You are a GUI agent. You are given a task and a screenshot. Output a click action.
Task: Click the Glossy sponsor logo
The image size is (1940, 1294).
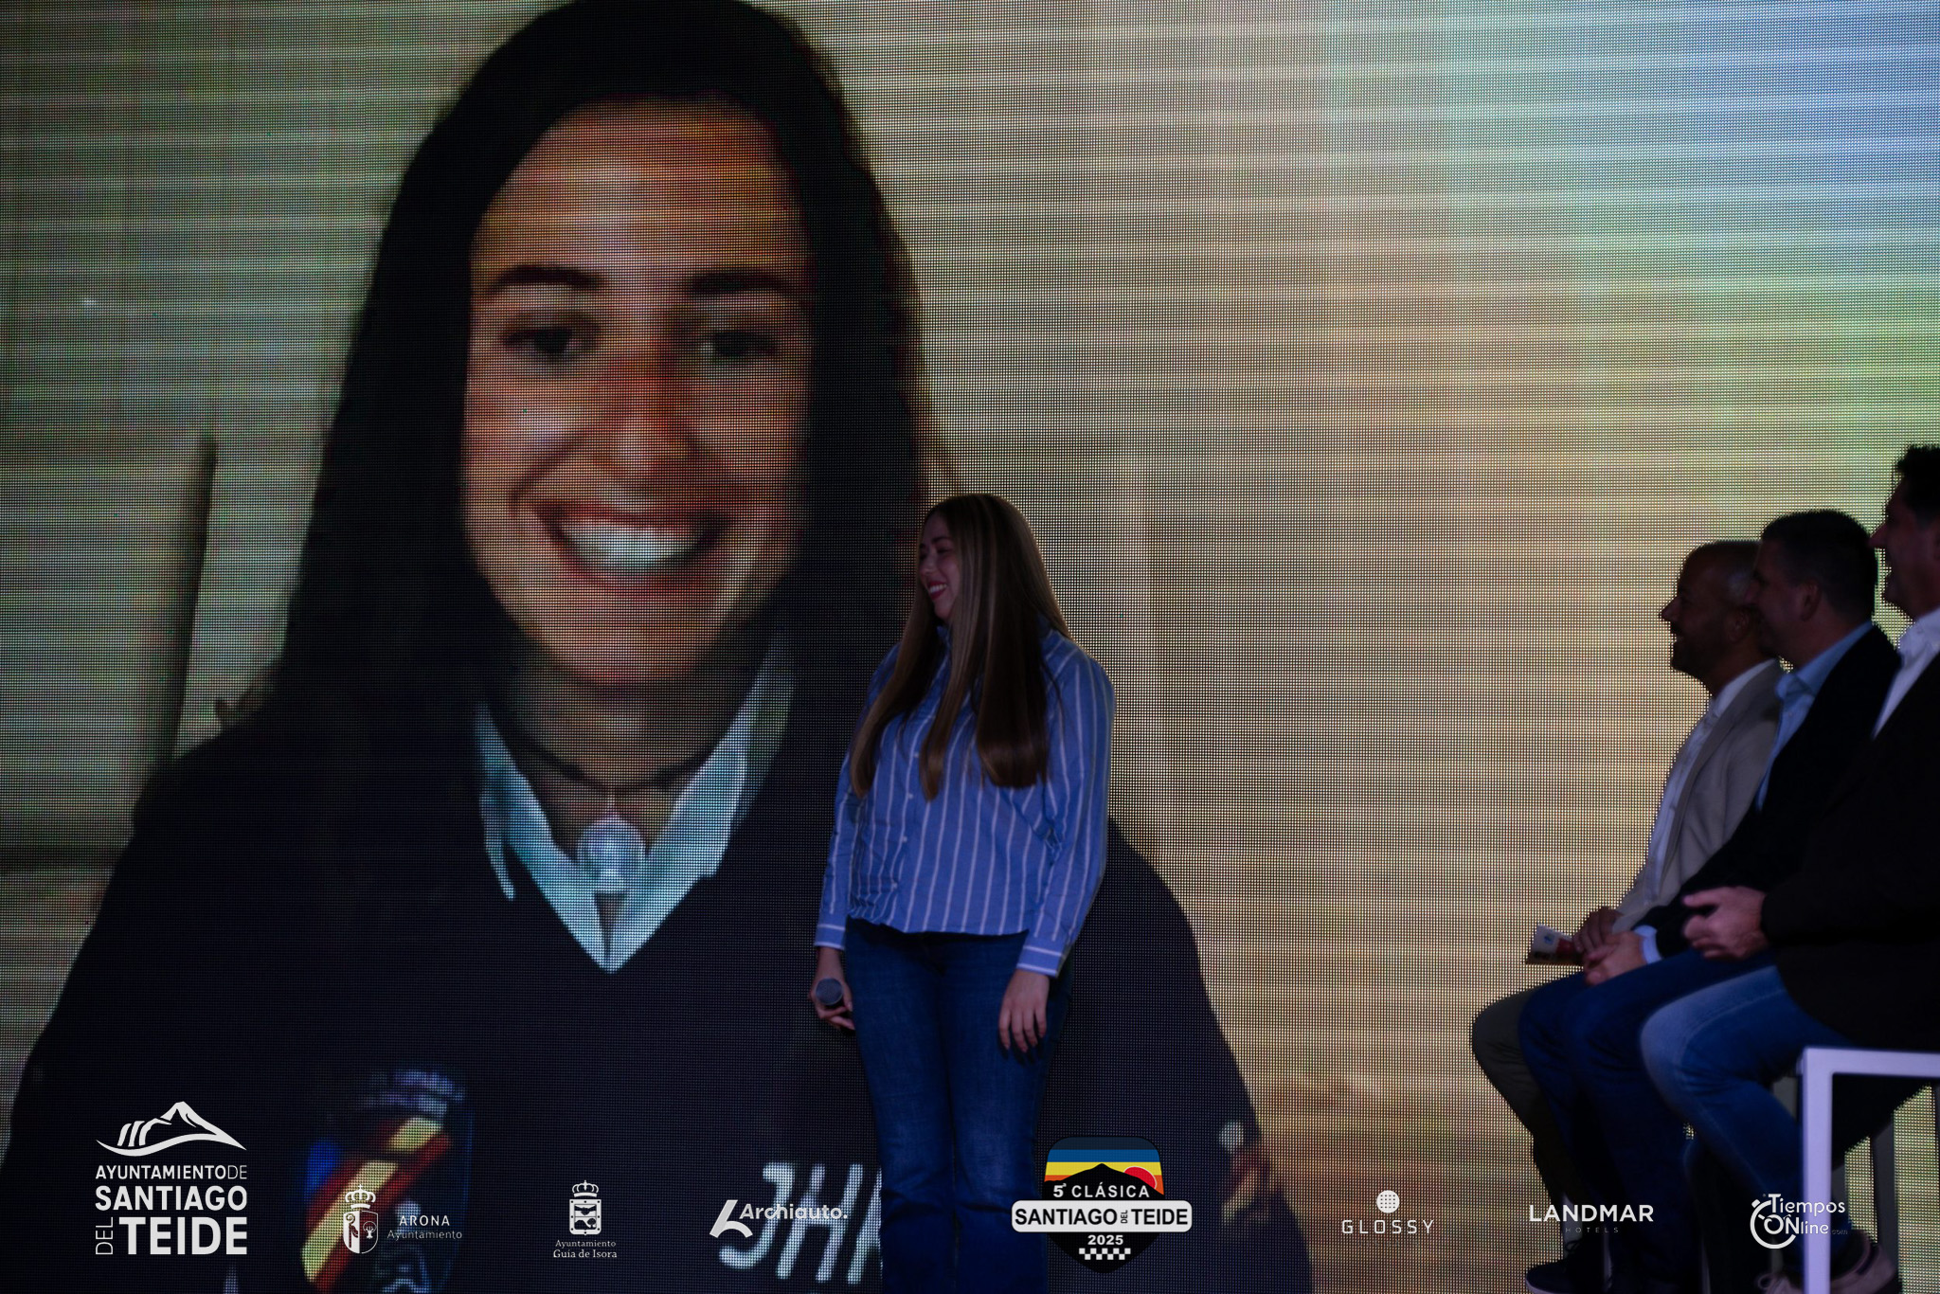point(1387,1213)
